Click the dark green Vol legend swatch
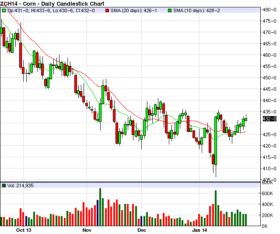The image size is (280, 234). coord(4,186)
